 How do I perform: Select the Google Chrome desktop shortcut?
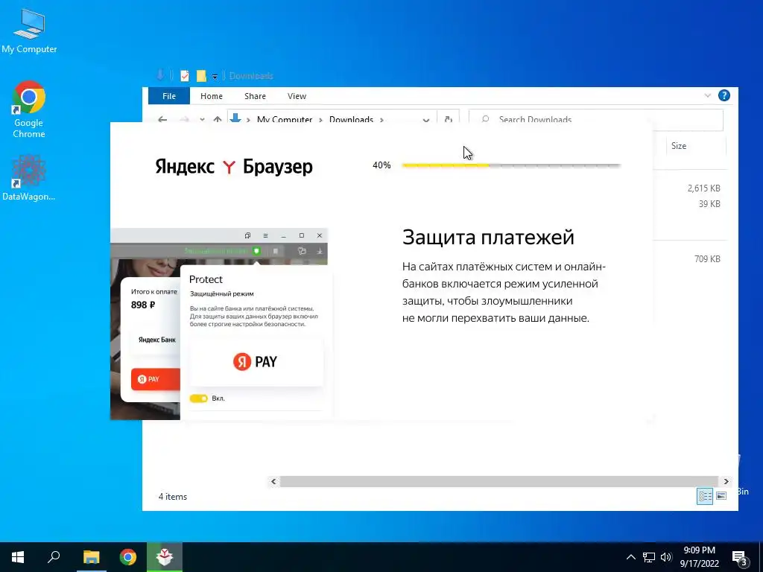pyautogui.click(x=29, y=109)
